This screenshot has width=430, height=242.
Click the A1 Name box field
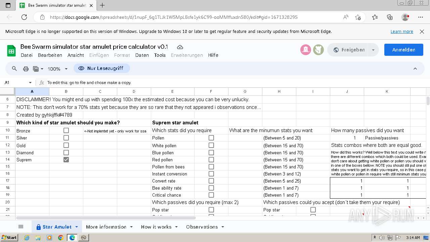[x=15, y=83]
